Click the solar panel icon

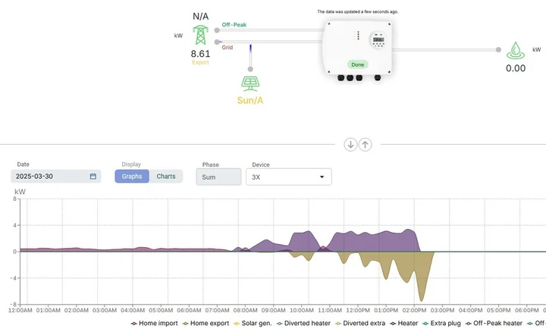[249, 83]
